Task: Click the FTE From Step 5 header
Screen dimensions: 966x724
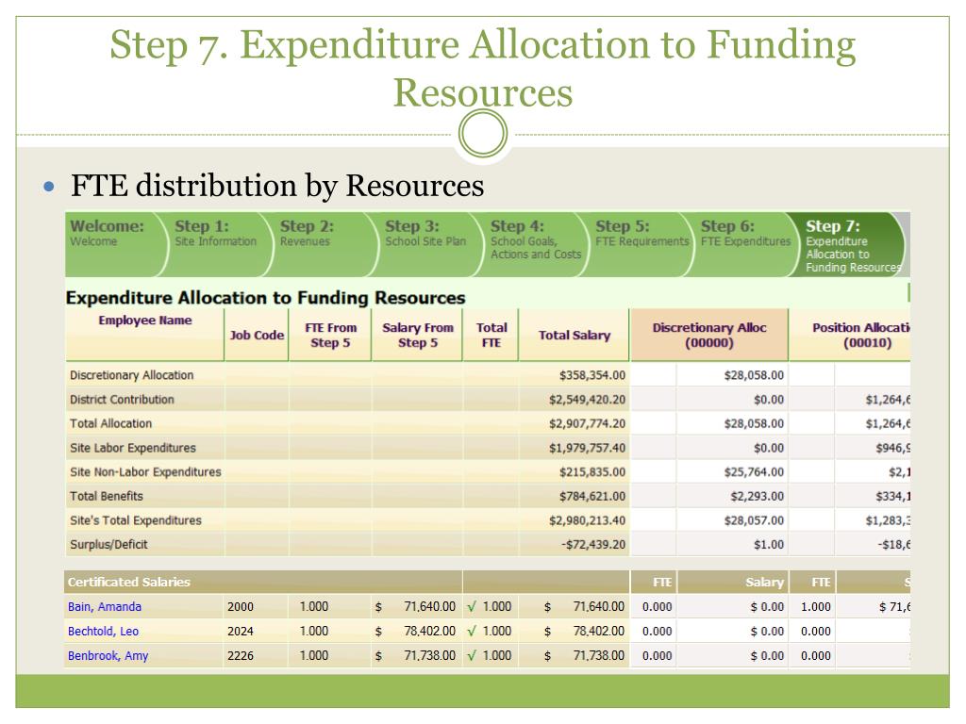Action: (330, 335)
